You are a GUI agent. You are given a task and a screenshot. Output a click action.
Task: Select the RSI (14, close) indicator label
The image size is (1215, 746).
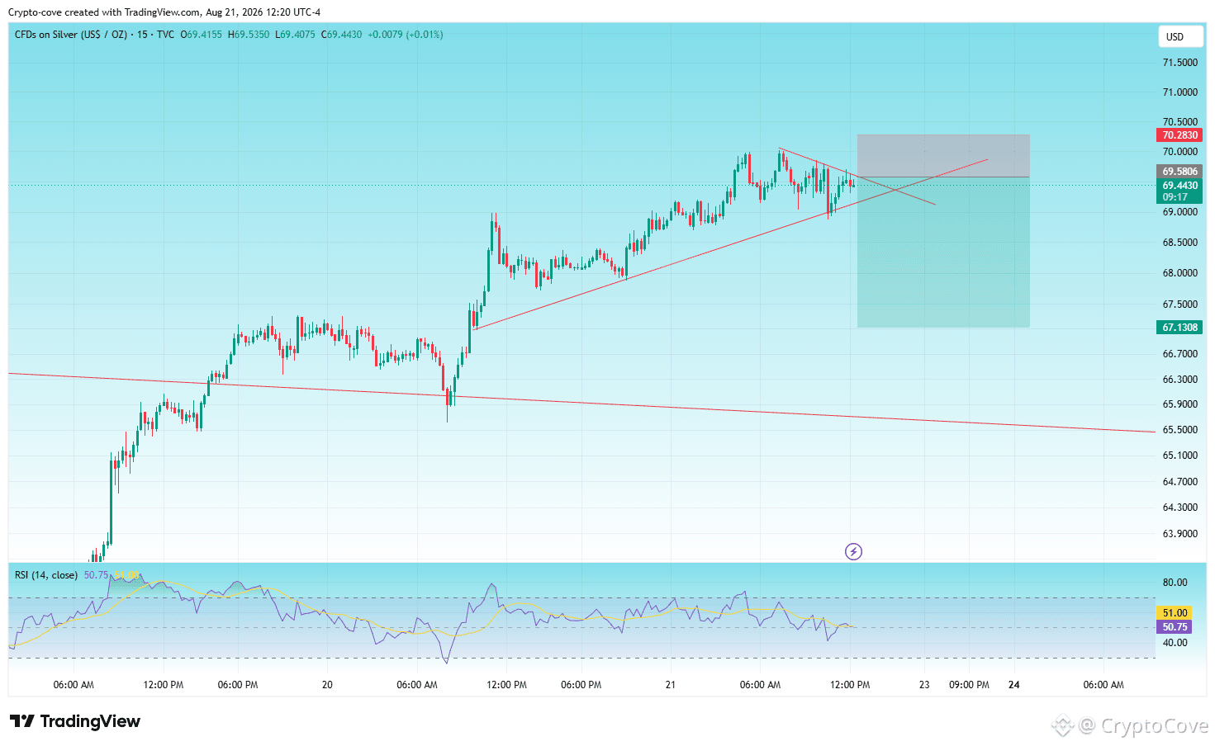click(x=46, y=575)
